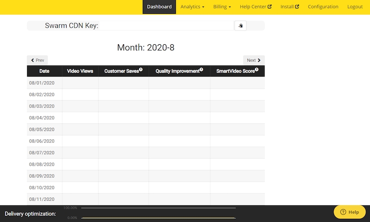Expand the Billing dropdown menu
370x222 pixels.
(x=222, y=7)
